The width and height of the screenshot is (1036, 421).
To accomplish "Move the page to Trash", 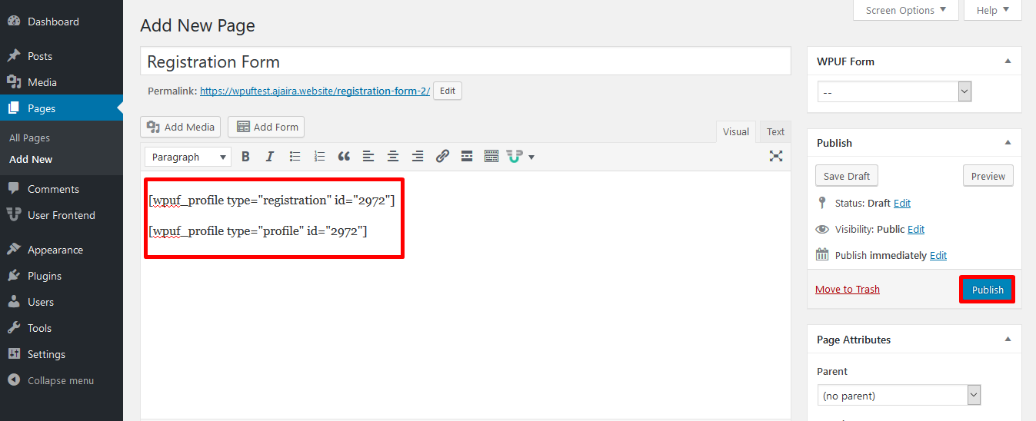I will point(848,289).
